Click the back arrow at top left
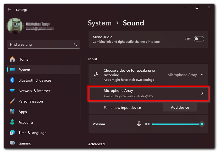 (9, 9)
